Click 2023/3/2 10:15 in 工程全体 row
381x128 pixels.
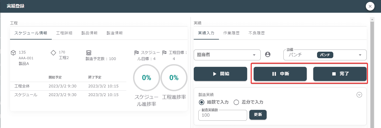[x=103, y=86]
